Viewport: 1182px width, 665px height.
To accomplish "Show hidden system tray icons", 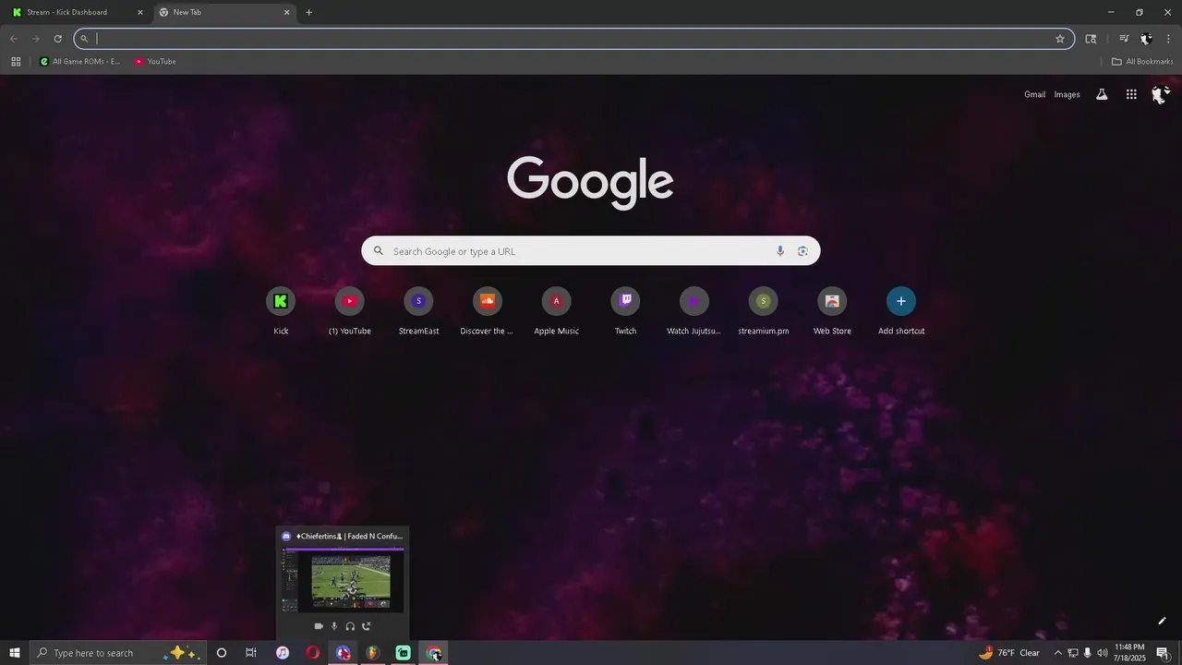I will [1058, 653].
